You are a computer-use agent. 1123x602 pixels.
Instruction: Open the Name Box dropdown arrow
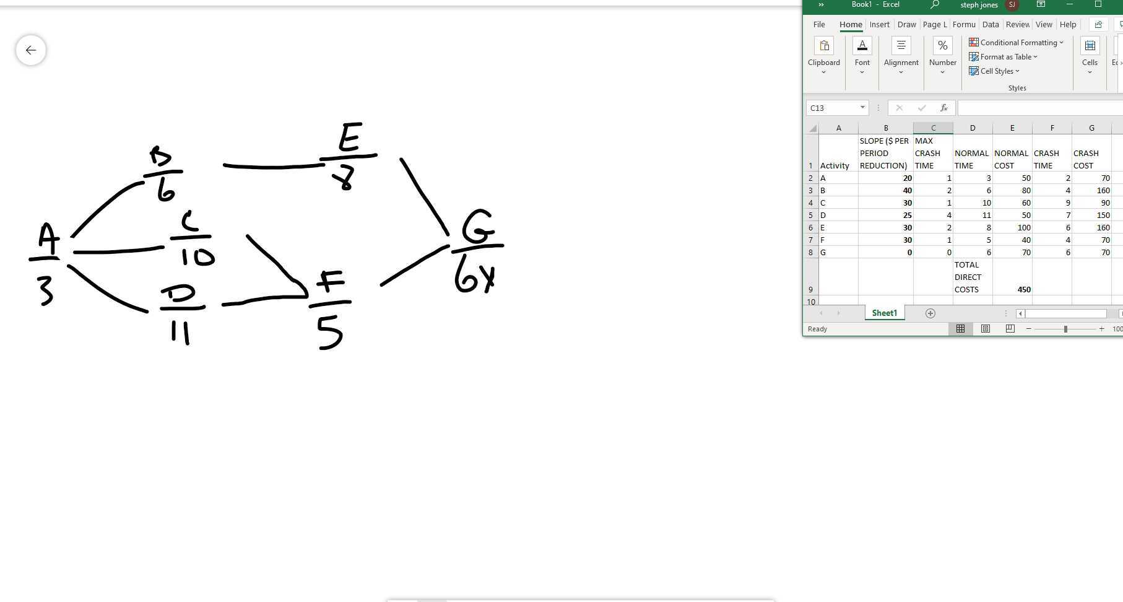(x=862, y=108)
